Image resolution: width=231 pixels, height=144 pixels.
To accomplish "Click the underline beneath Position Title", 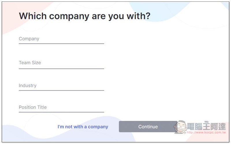I will click(62, 112).
